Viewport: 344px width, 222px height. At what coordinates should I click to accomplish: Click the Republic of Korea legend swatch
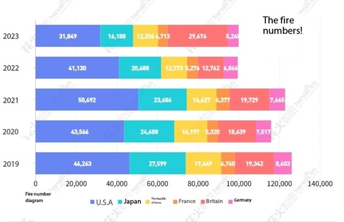pos(148,202)
